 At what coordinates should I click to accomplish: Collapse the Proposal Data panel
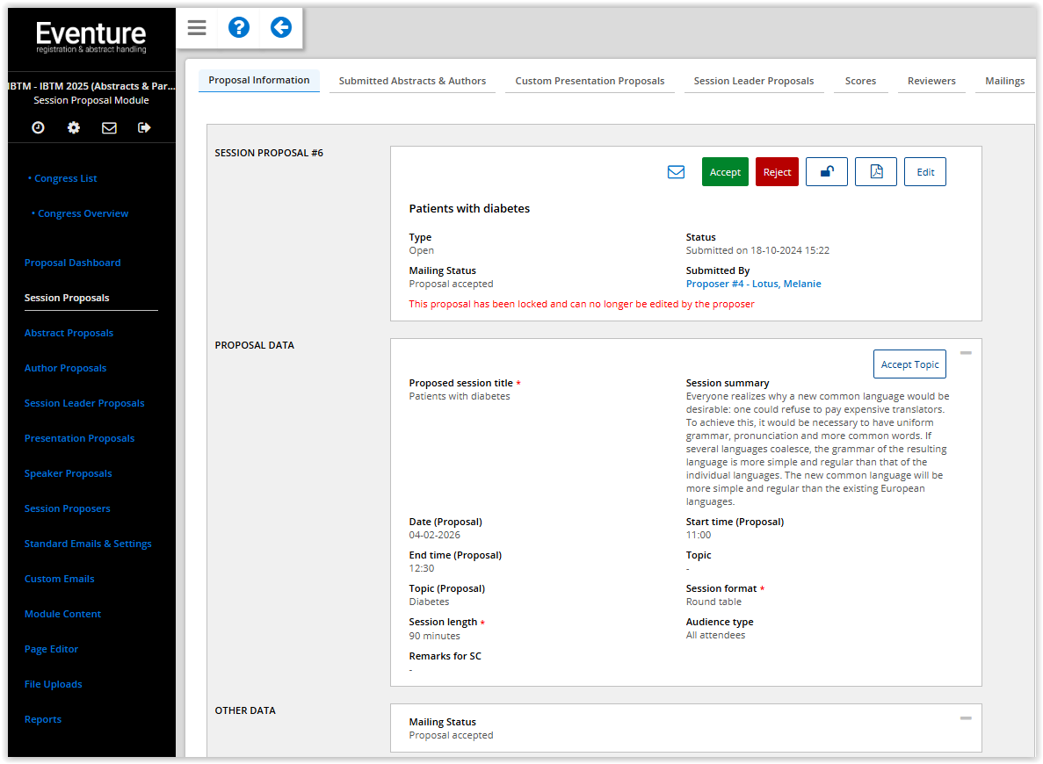point(966,353)
